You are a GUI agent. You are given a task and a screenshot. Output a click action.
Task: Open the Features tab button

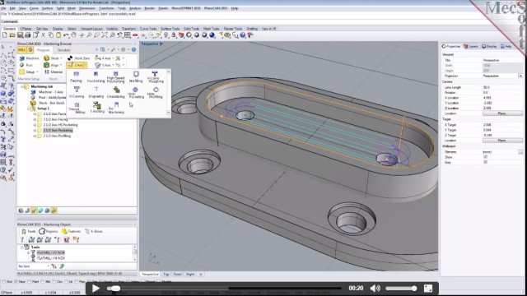[72, 231]
